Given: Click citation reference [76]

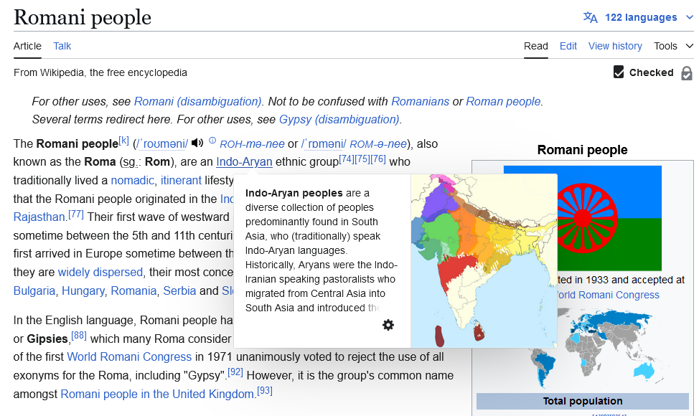Looking at the screenshot, I should (x=377, y=159).
